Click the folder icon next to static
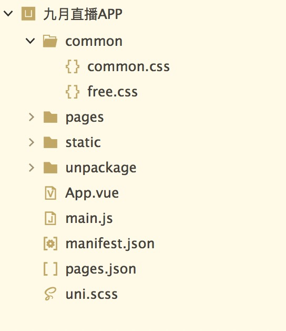Image resolution: width=286 pixels, height=331 pixels. coord(50,142)
